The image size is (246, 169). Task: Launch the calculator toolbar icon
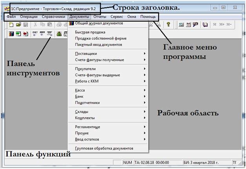coord(181,24)
